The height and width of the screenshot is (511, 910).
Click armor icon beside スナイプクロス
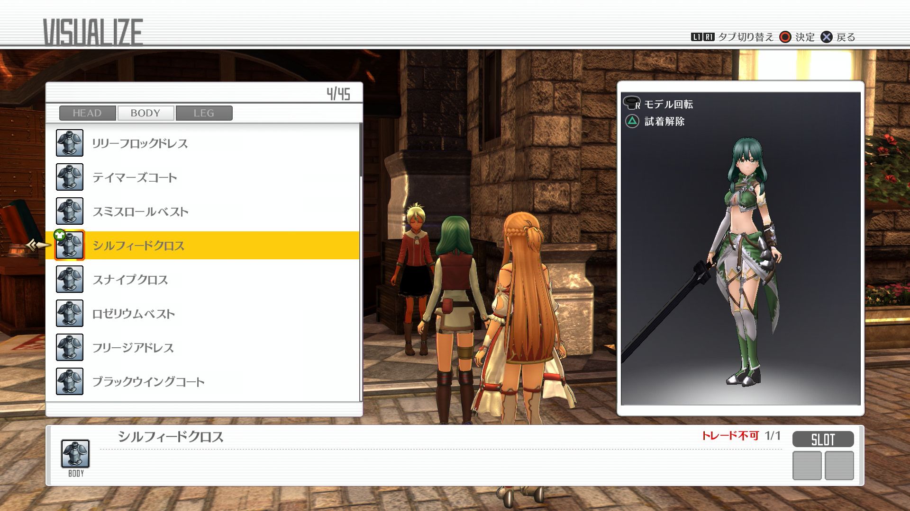click(x=70, y=279)
